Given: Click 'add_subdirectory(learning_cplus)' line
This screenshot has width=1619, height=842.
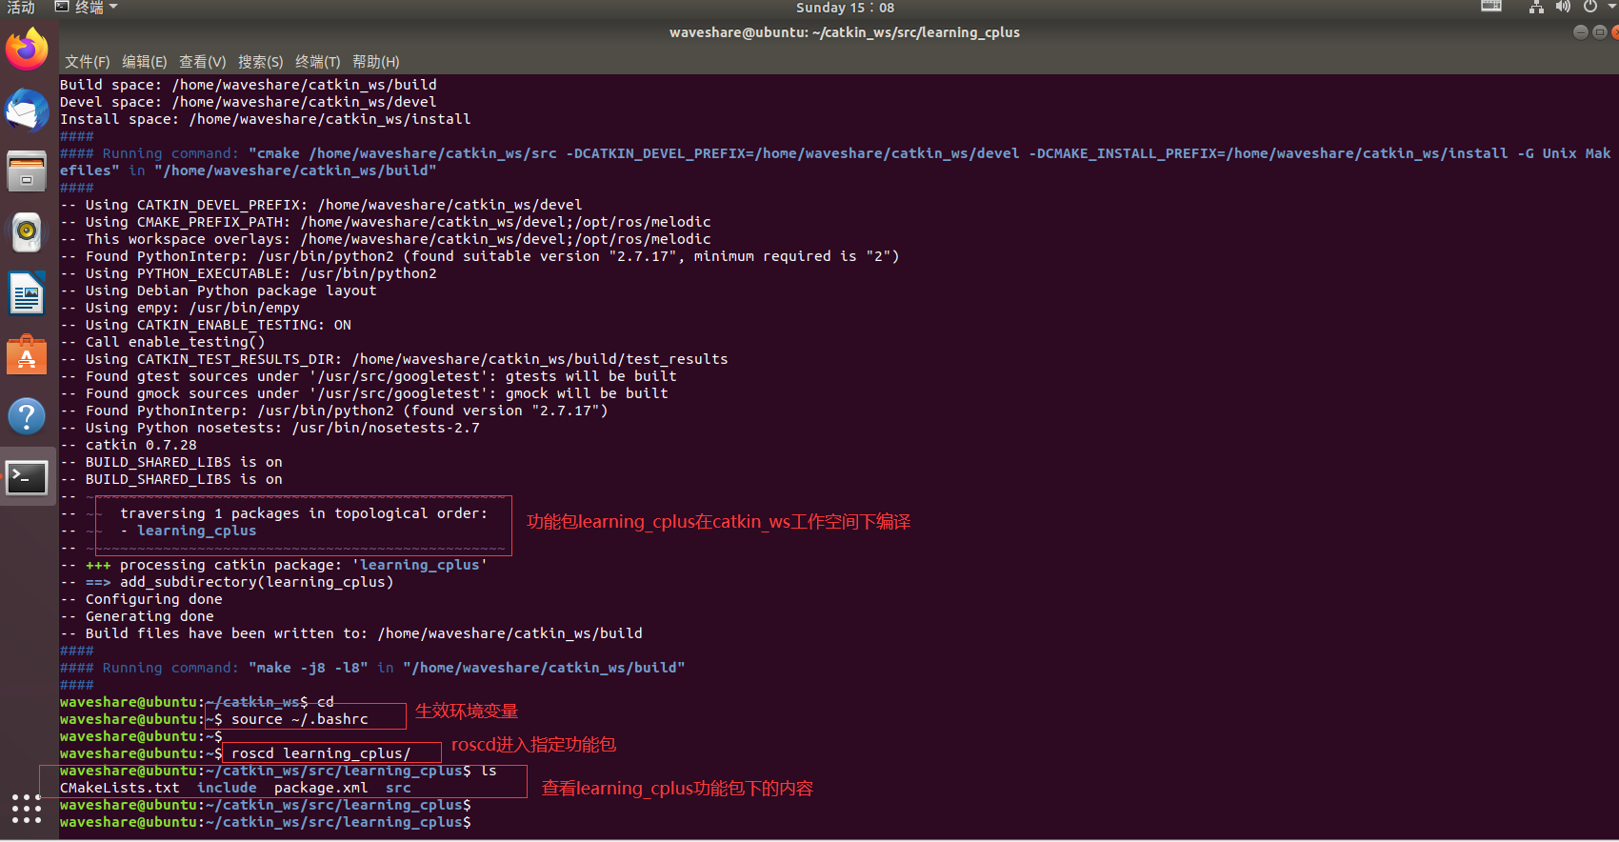Looking at the screenshot, I should click(257, 582).
